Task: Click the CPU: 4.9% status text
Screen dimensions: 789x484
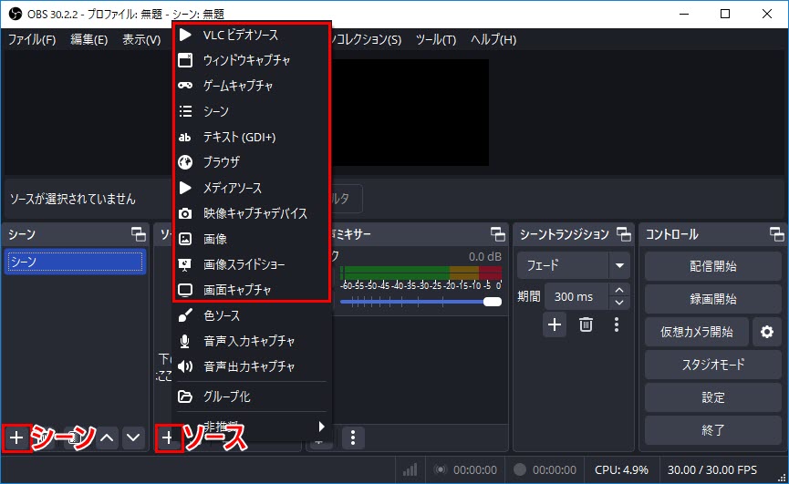Action: point(621,470)
